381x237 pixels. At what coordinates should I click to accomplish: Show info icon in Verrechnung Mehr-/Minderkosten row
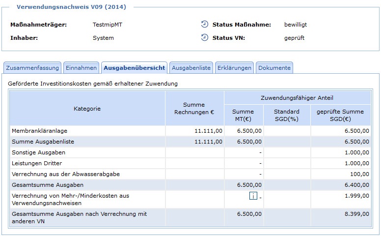point(253,196)
